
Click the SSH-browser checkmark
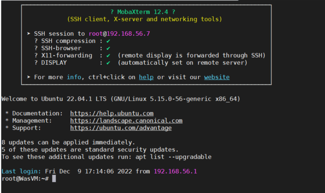[x=108, y=48]
